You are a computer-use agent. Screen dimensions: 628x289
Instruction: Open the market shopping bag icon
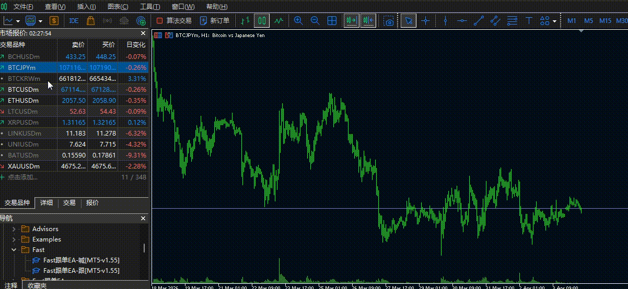(91, 21)
